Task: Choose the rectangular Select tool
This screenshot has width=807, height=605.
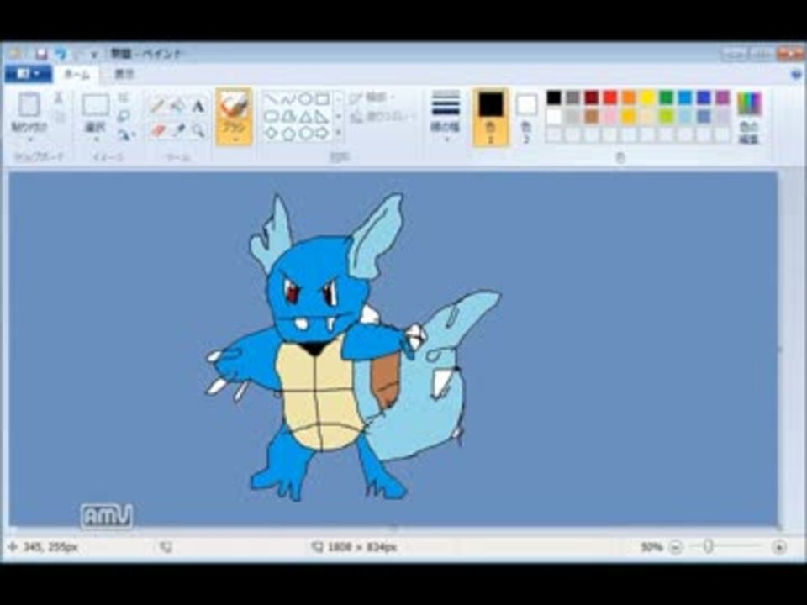Action: pyautogui.click(x=95, y=105)
